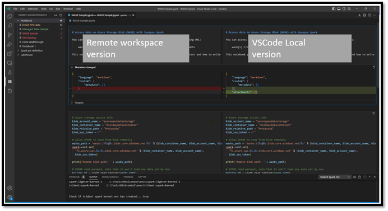Open the Extensions view
Image resolution: width=388 pixels, height=211 pixels.
click(10, 54)
